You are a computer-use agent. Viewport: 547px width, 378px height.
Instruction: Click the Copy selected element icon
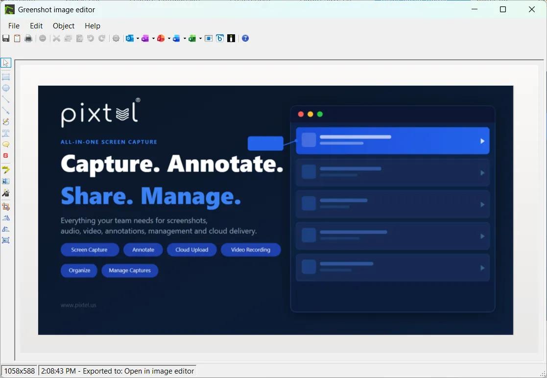[x=68, y=38]
